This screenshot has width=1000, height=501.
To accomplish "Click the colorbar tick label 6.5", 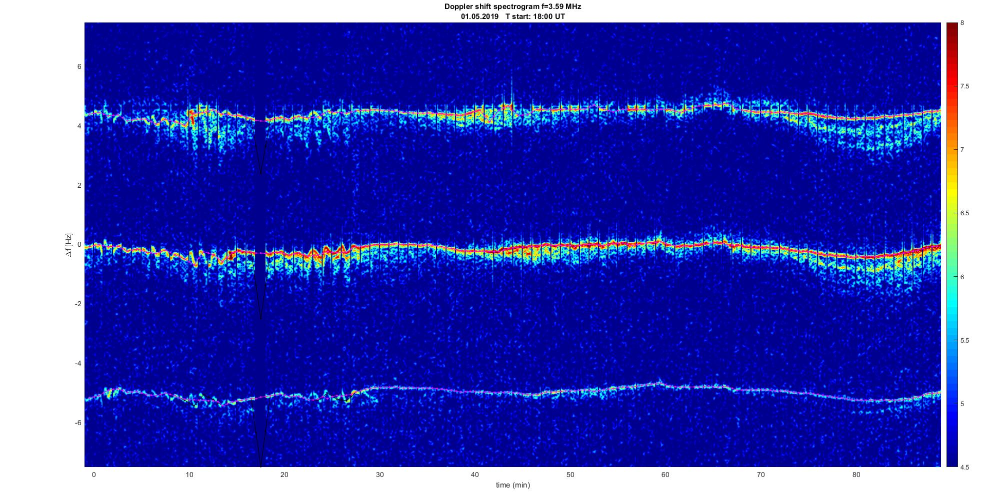I will tap(964, 213).
